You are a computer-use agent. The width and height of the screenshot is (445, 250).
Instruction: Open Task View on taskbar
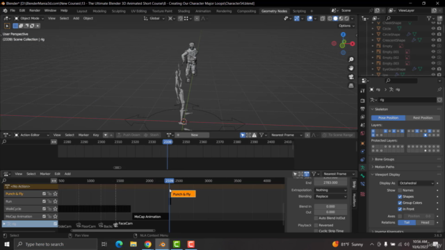click(x=104, y=244)
